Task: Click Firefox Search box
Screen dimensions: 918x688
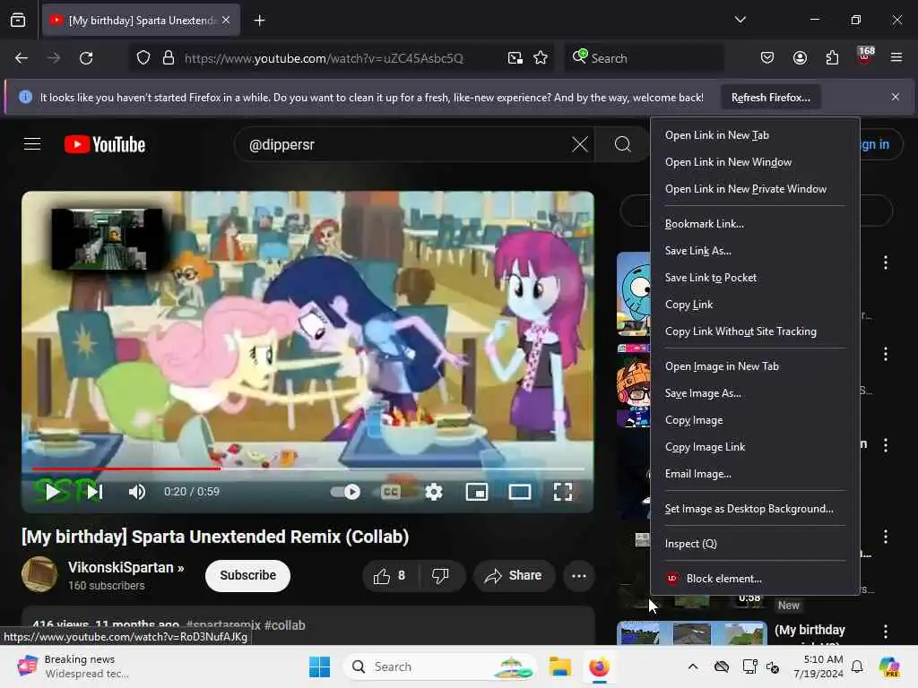Action: point(644,58)
